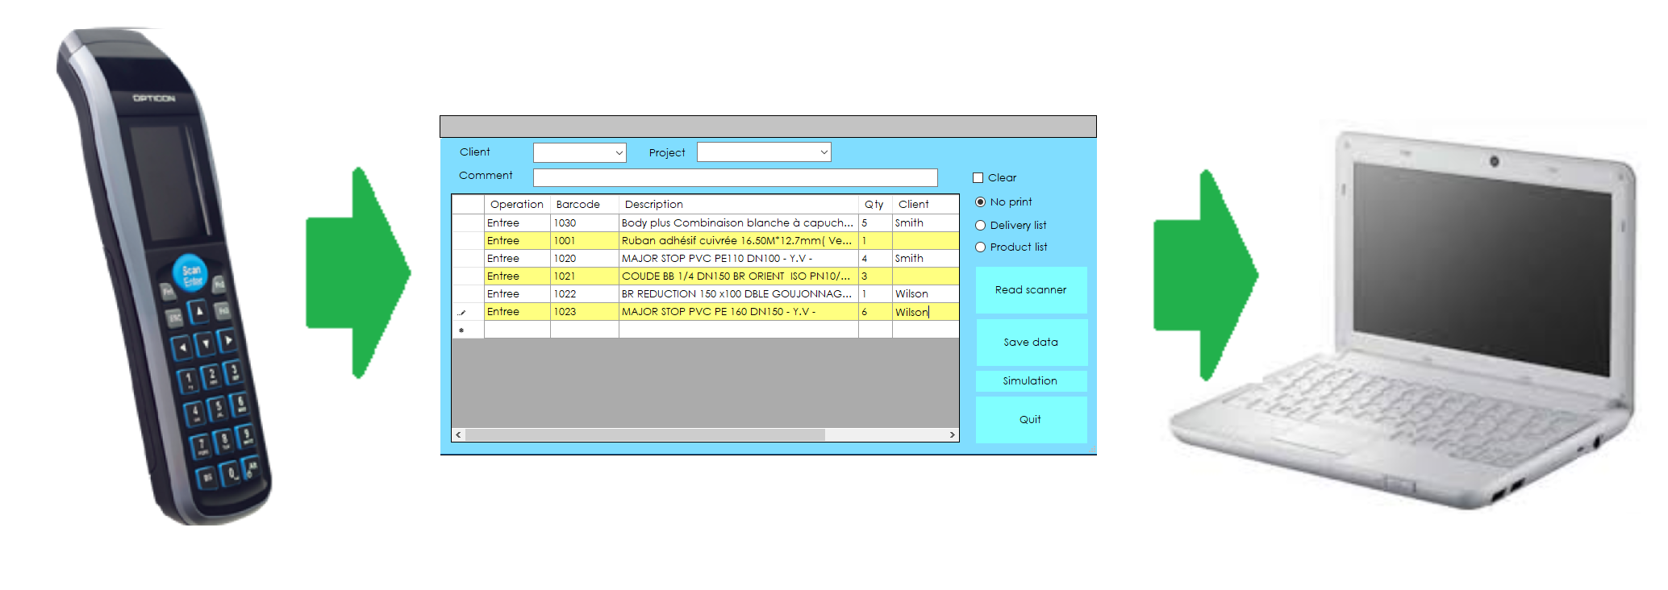The image size is (1668, 590).
Task: Click the scroll left arrow in grid
Action: 458,434
